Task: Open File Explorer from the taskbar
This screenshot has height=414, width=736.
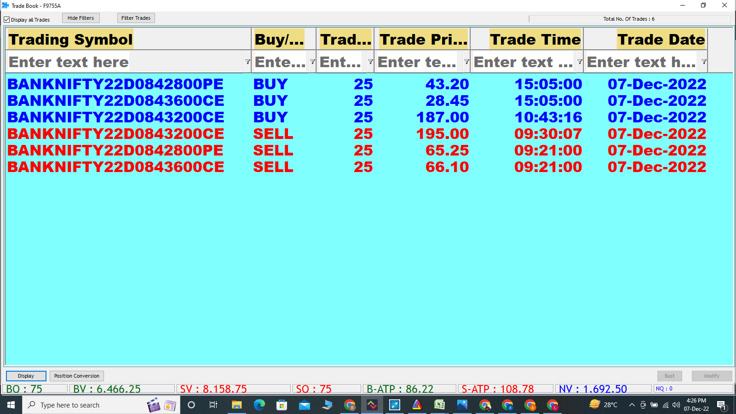Action: coord(236,405)
